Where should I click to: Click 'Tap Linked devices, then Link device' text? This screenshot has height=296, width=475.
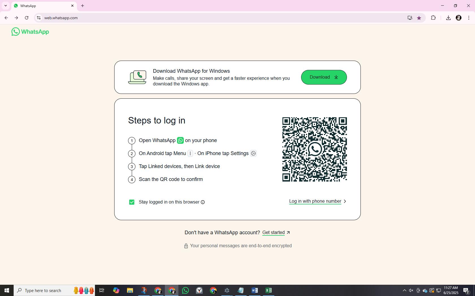point(179,166)
